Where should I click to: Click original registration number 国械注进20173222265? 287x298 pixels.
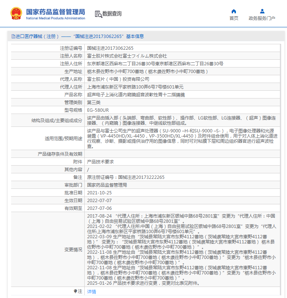[141, 177]
